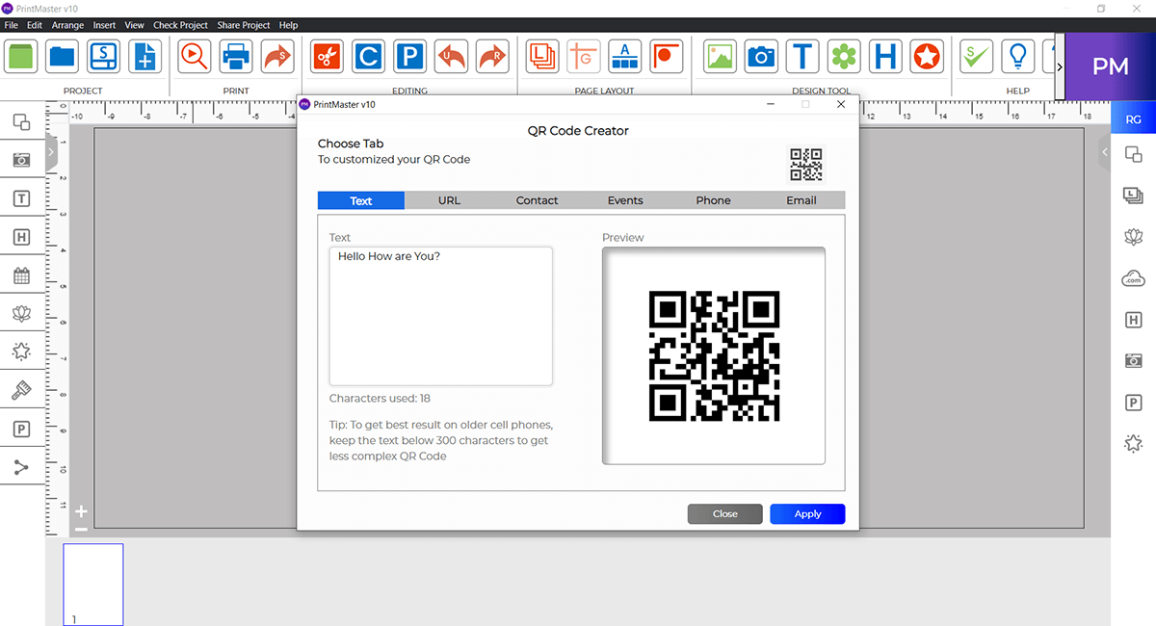Select the connector share tool in the left sidebar
This screenshot has height=626, width=1156.
22,467
